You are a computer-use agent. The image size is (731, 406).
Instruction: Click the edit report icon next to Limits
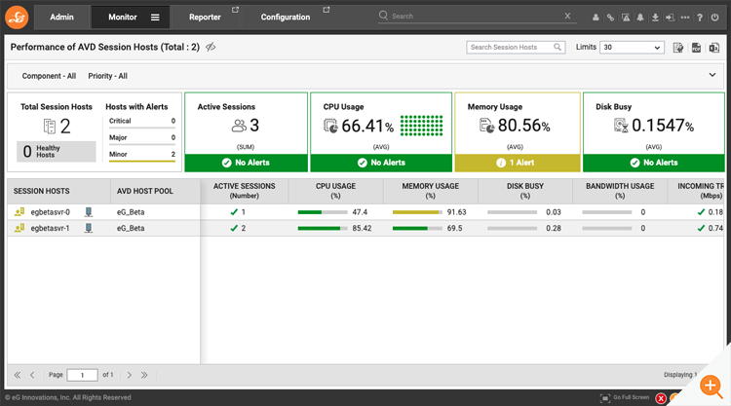[678, 48]
